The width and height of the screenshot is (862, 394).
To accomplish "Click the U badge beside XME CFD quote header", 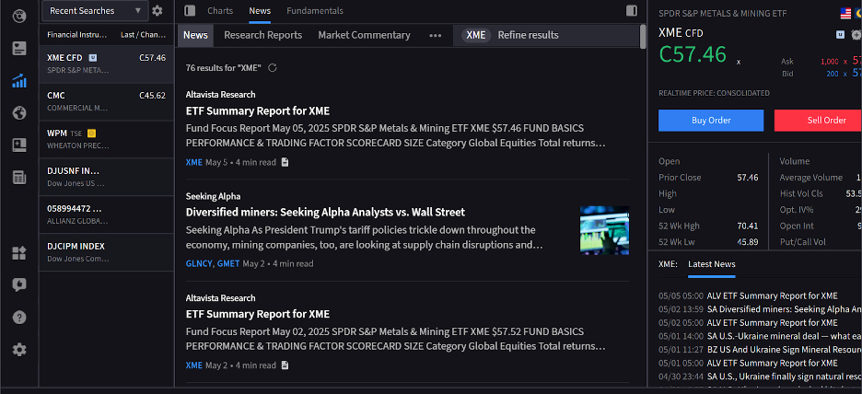I will 841,34.
